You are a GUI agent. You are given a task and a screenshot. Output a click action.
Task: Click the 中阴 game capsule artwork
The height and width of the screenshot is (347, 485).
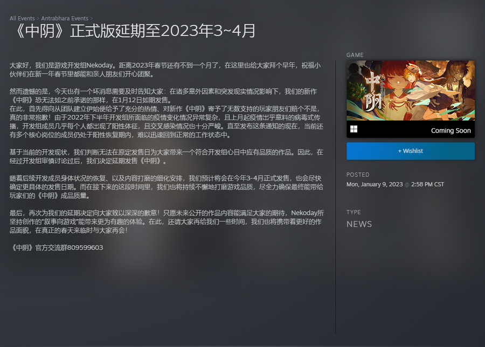pyautogui.click(x=410, y=90)
